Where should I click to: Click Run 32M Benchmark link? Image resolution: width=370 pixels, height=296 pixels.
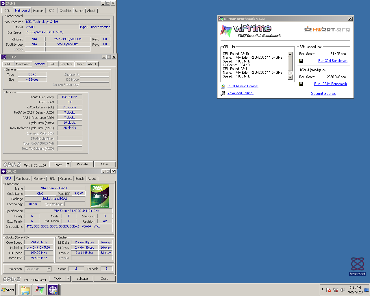pos(333,61)
